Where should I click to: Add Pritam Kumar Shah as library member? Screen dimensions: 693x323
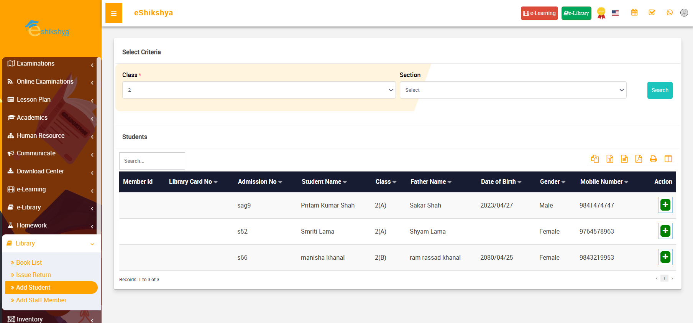click(x=665, y=205)
